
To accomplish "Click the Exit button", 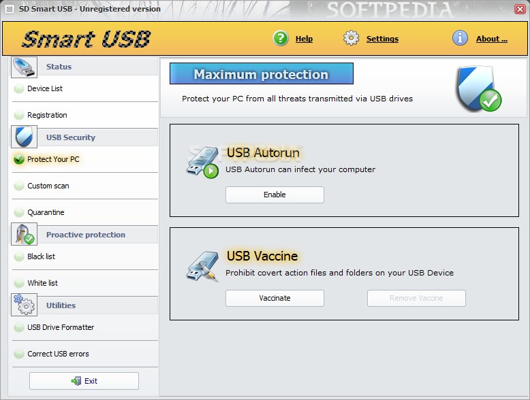I will point(84,381).
